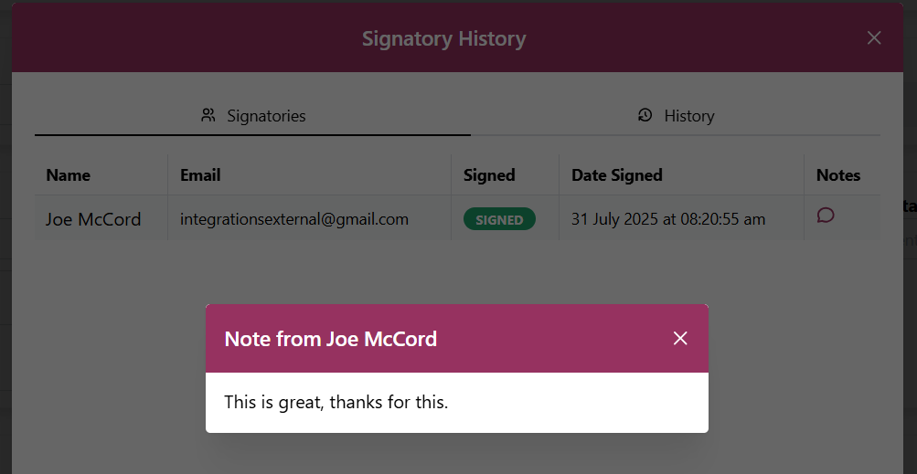Viewport: 917px width, 474px height.
Task: Click the clock icon beside History
Action: [645, 115]
